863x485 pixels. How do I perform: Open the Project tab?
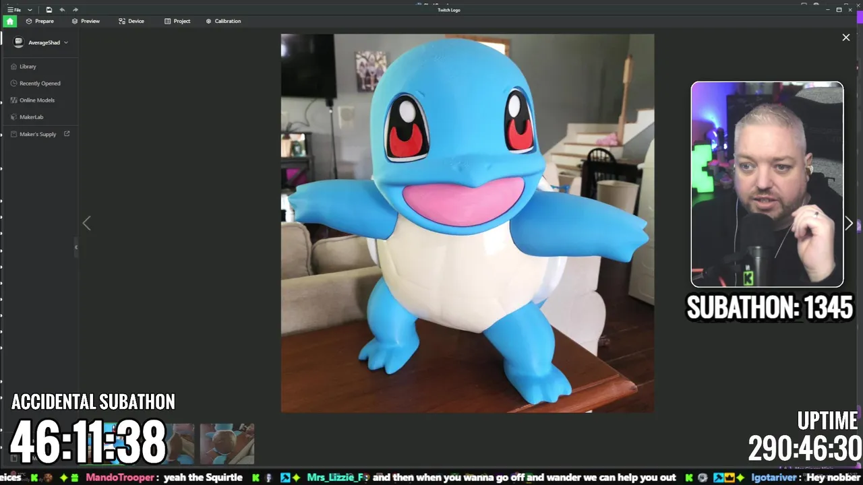point(177,21)
